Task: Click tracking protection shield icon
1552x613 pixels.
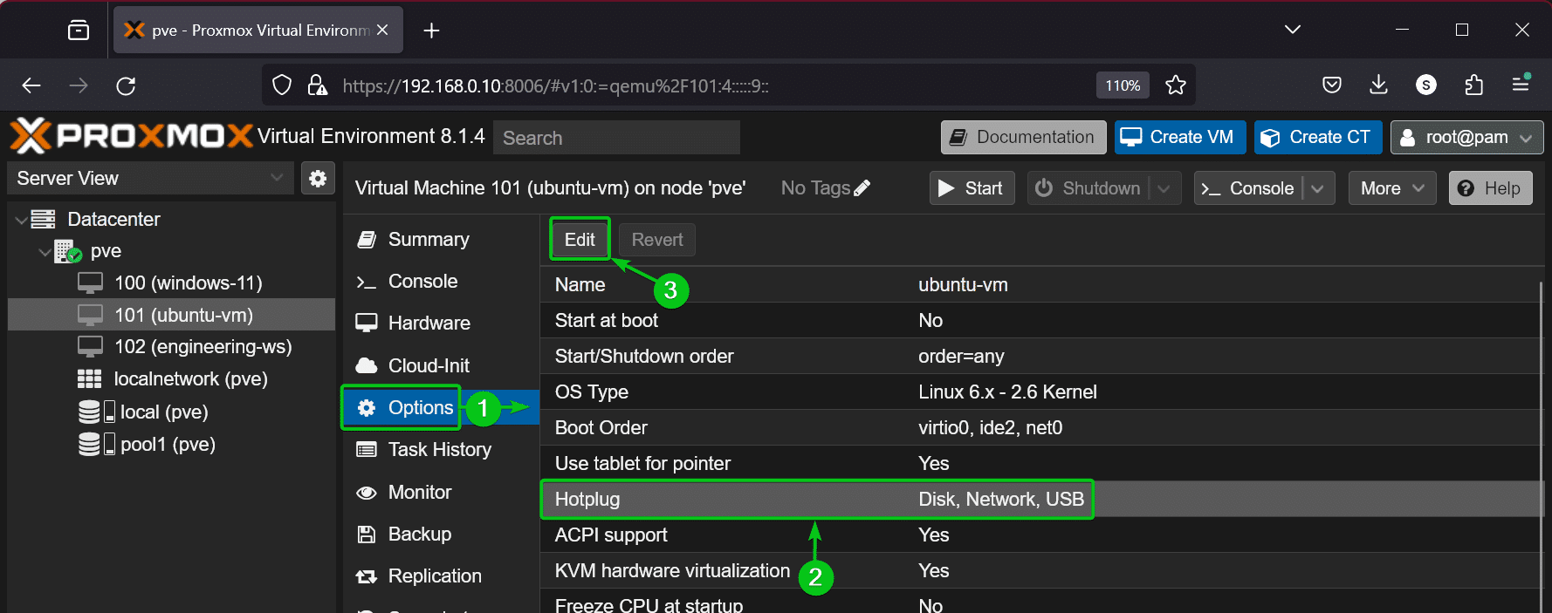Action: (x=282, y=85)
